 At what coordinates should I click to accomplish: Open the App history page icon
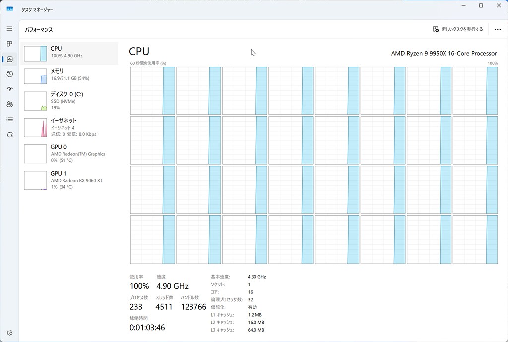[x=9, y=74]
